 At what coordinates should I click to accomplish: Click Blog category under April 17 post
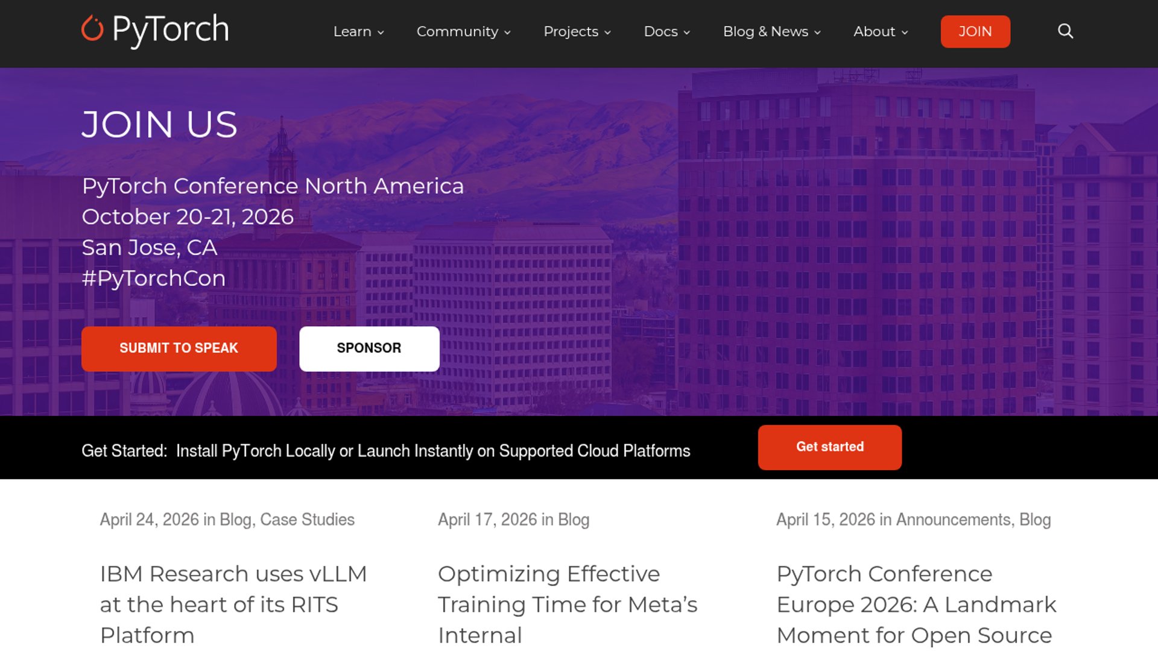click(x=573, y=520)
